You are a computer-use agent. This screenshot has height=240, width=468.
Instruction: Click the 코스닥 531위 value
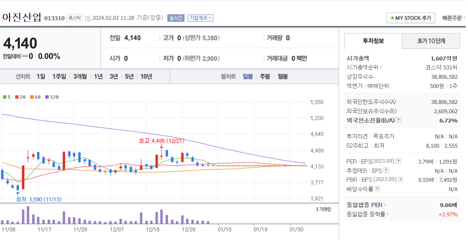[x=441, y=67]
